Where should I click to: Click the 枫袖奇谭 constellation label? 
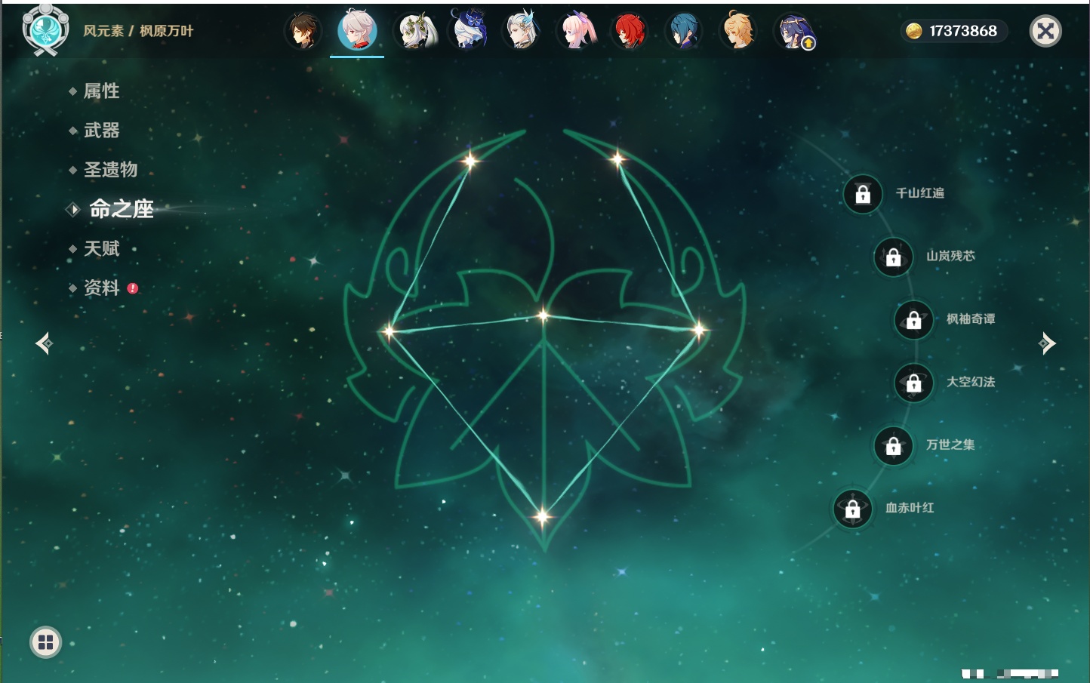pyautogui.click(x=971, y=319)
